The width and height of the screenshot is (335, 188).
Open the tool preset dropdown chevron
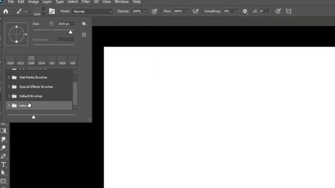pos(26,11)
